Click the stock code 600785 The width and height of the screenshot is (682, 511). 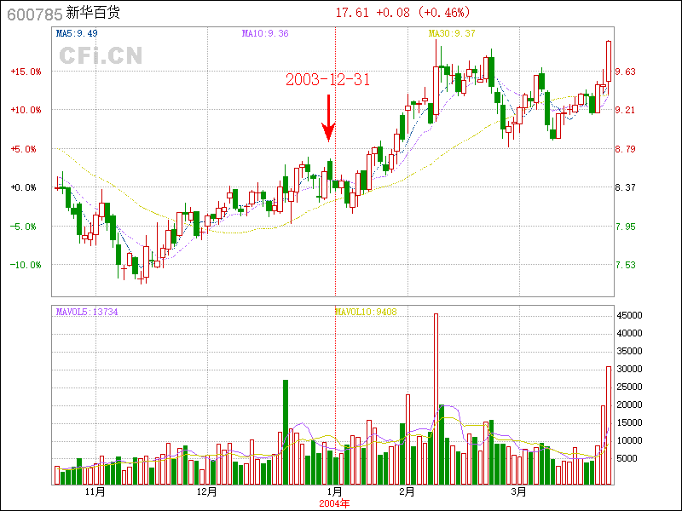35,14
